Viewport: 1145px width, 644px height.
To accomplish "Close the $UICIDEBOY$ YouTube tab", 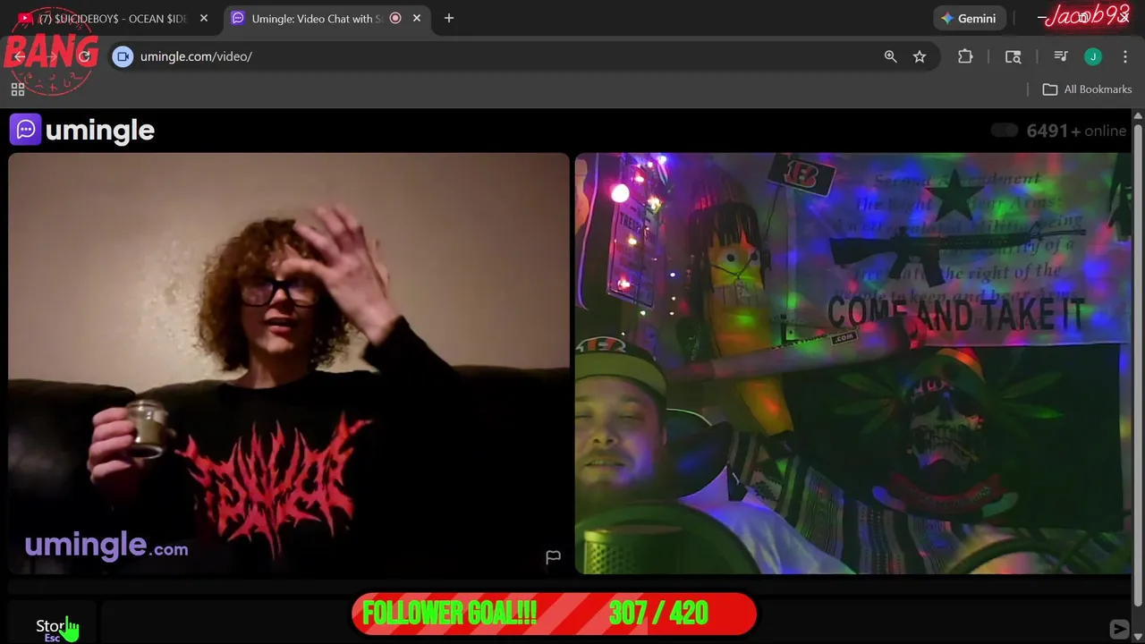I will tap(203, 18).
